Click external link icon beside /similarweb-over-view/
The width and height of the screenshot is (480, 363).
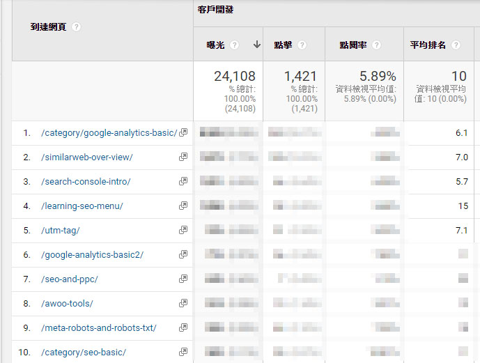click(183, 157)
